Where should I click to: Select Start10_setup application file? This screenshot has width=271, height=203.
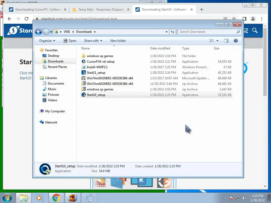(x=156, y=95)
